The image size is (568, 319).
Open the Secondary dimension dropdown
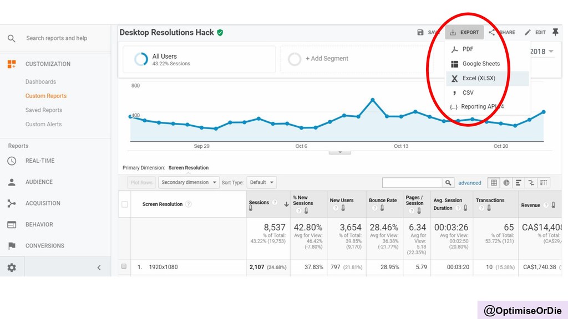pyautogui.click(x=189, y=182)
